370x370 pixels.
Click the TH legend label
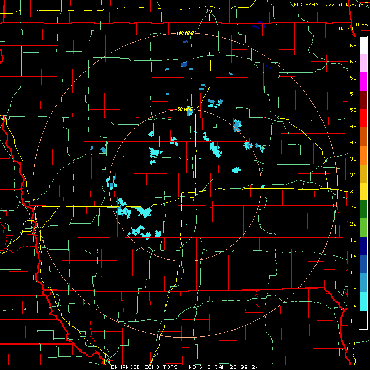tap(353, 321)
